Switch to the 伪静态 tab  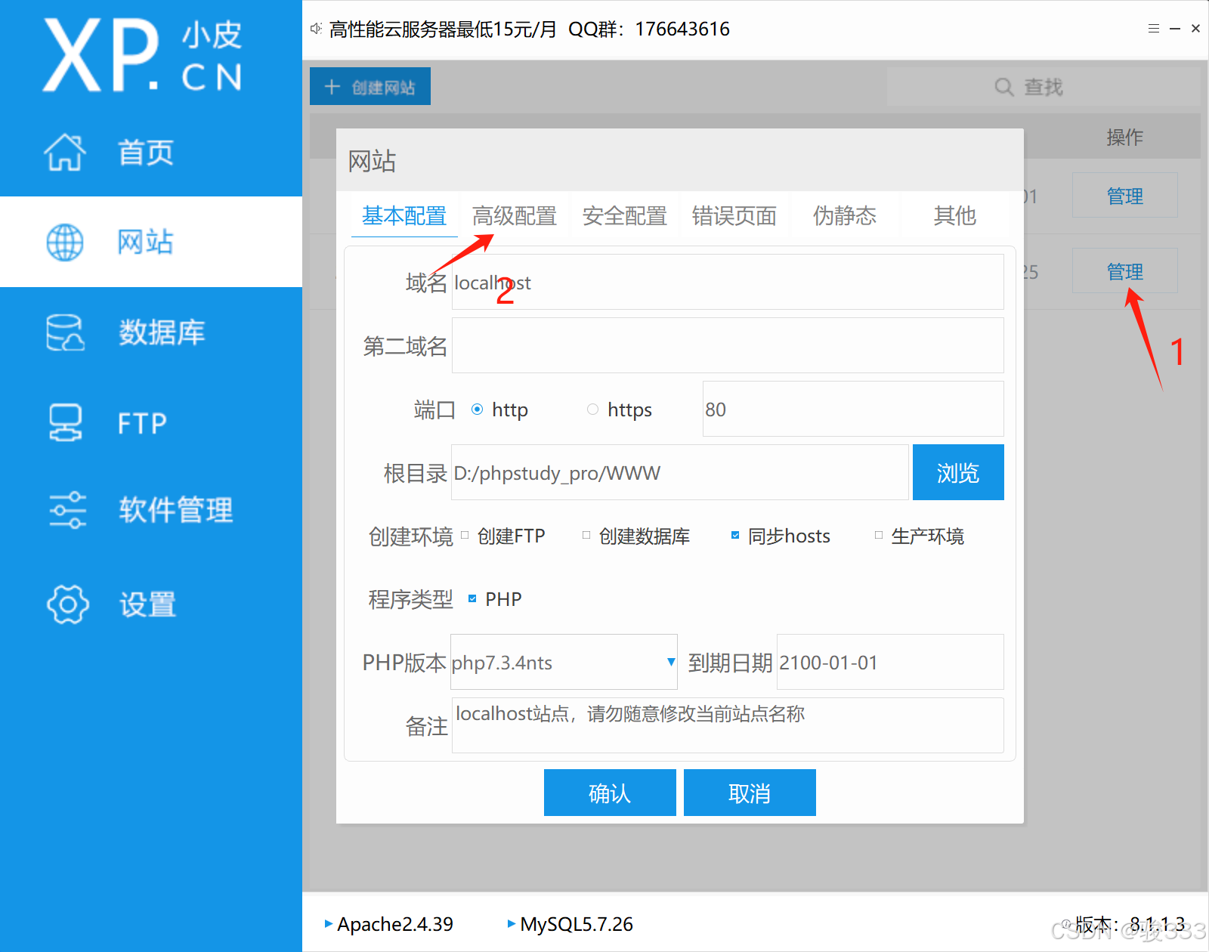pyautogui.click(x=844, y=216)
